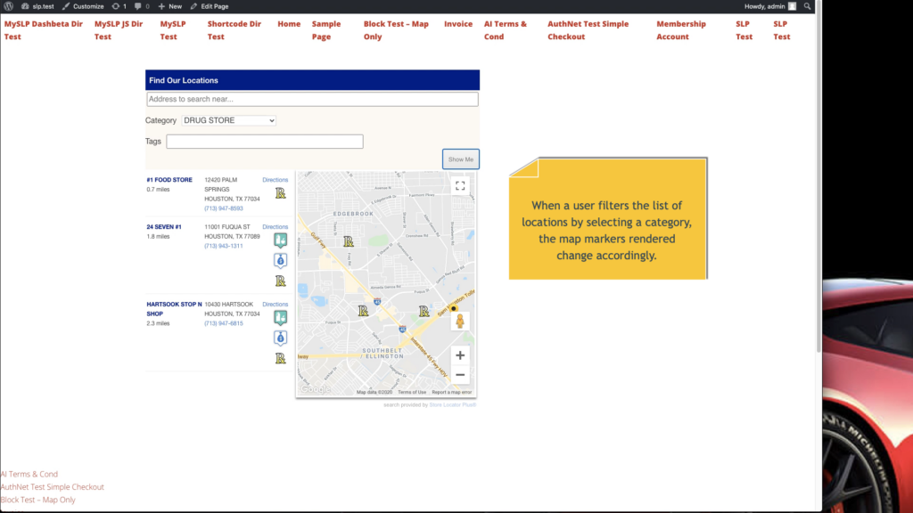This screenshot has height=513, width=913.
Task: Open map Terms of Use link
Action: coord(412,393)
